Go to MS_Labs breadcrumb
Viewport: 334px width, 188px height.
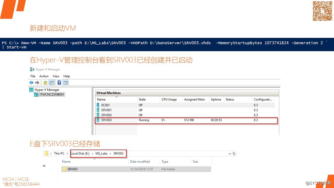click(x=102, y=154)
